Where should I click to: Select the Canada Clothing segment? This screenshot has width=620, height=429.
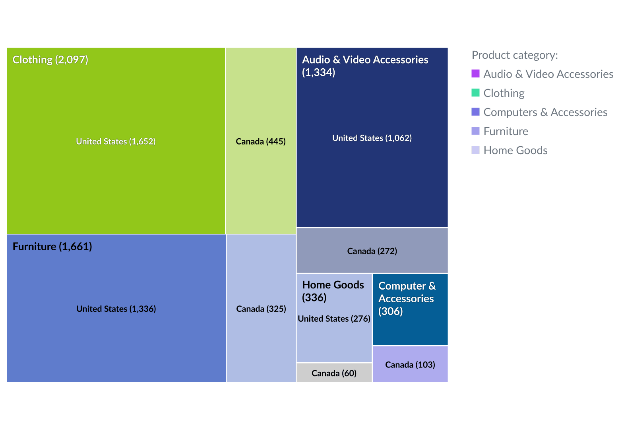point(260,141)
